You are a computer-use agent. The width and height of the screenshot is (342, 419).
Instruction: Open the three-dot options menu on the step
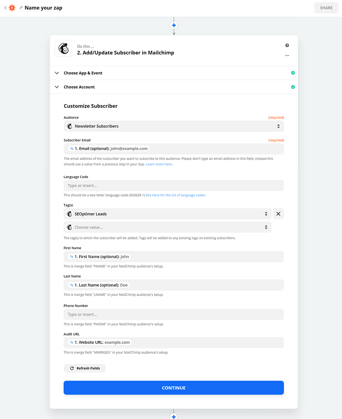click(x=287, y=55)
